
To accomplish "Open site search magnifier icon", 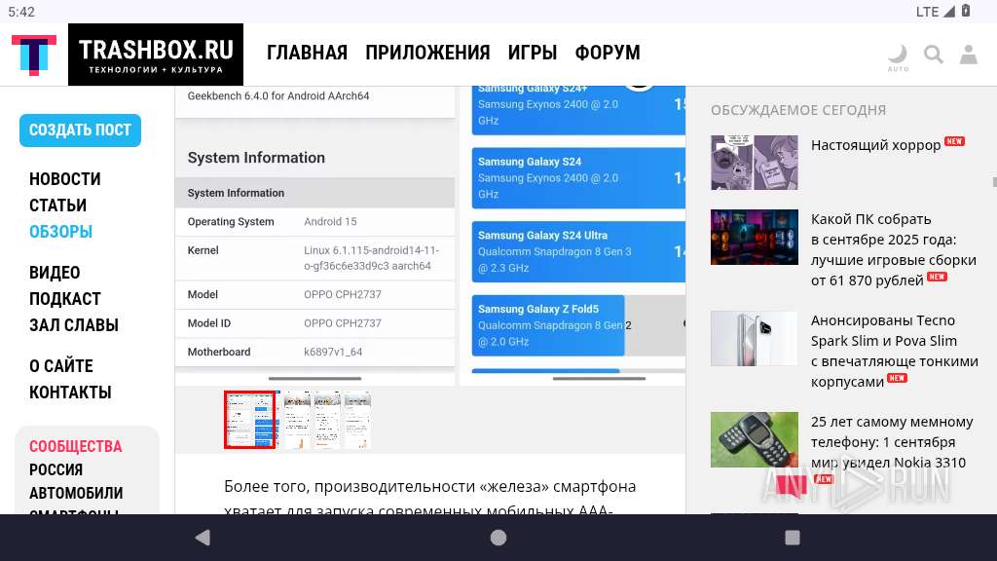I will [934, 55].
